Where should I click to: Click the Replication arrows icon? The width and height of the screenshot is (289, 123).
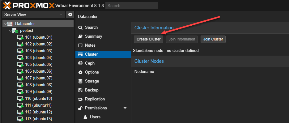(80, 99)
